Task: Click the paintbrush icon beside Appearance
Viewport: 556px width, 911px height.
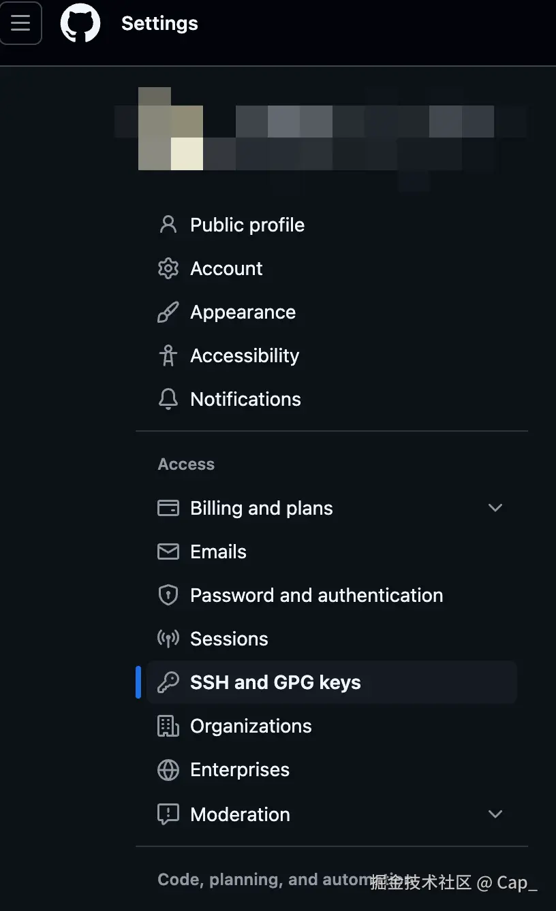Action: point(168,312)
